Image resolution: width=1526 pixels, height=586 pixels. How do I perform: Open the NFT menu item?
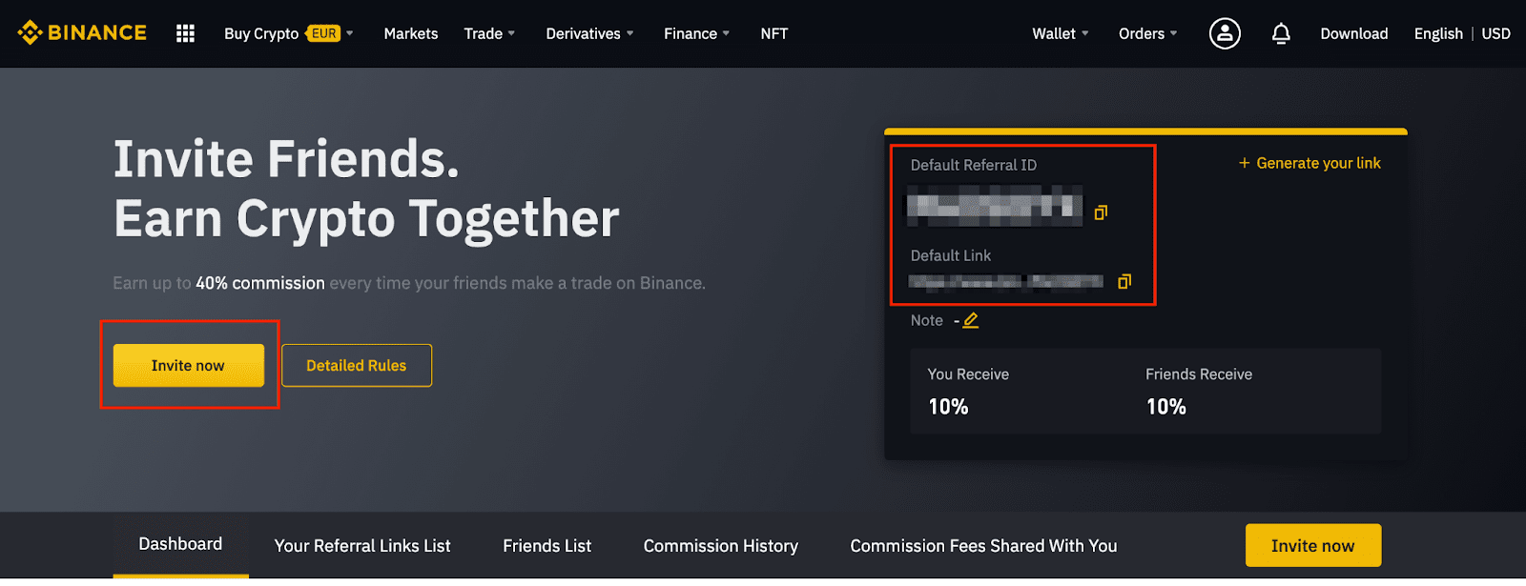point(774,33)
